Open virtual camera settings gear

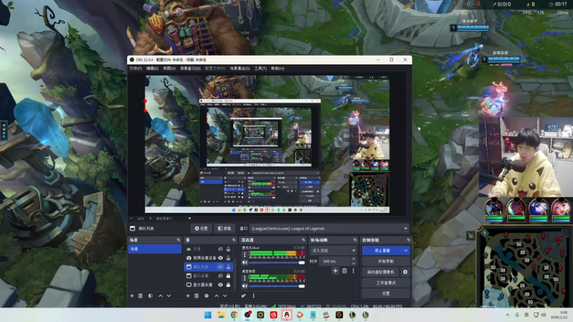pos(405,272)
